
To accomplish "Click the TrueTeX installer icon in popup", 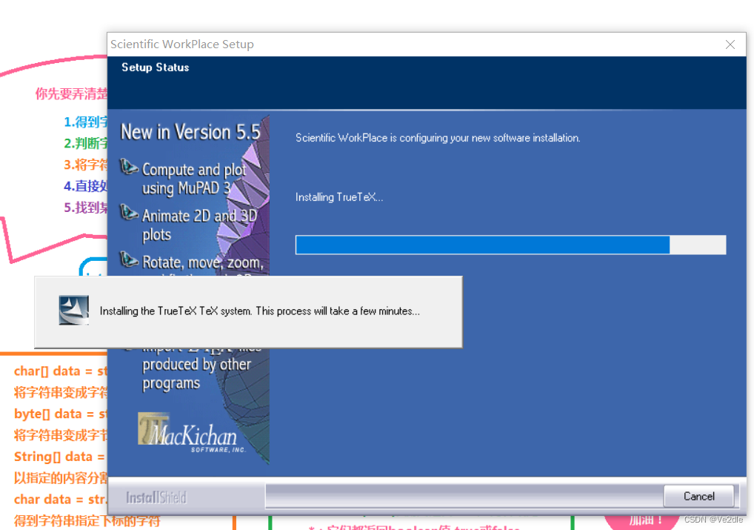I will click(73, 310).
